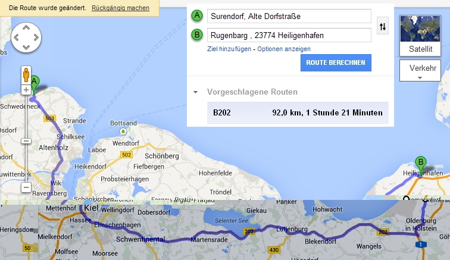Click the Rugenbarg destination address field
450x260 pixels.
tap(289, 35)
